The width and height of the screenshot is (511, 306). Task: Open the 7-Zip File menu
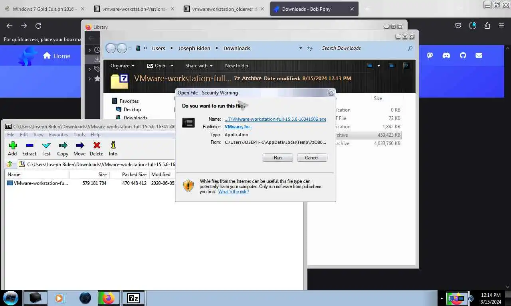11,135
